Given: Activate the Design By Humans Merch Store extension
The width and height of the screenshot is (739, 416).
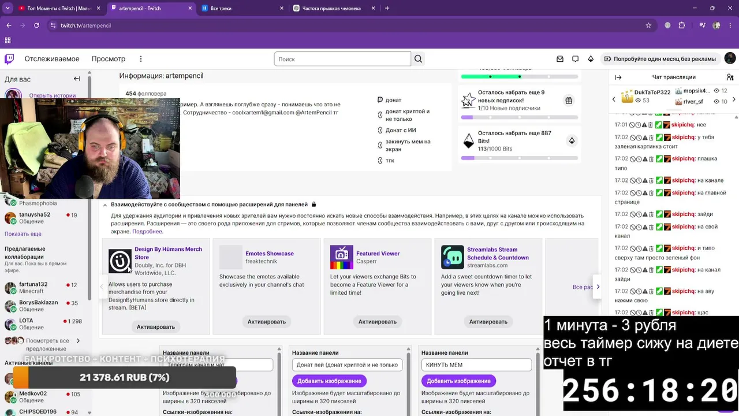Looking at the screenshot, I should [156, 327].
